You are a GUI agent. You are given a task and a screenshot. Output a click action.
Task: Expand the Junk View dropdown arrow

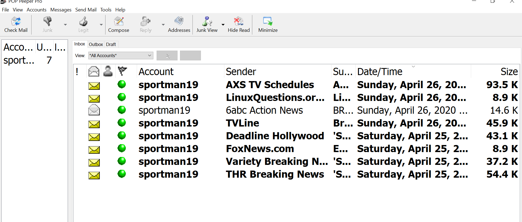(x=223, y=24)
